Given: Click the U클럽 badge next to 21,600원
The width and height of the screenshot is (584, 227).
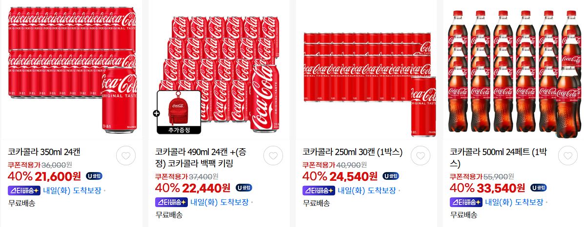Looking at the screenshot, I should 94,176.
